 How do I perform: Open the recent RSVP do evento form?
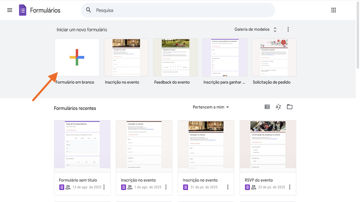tap(268, 146)
